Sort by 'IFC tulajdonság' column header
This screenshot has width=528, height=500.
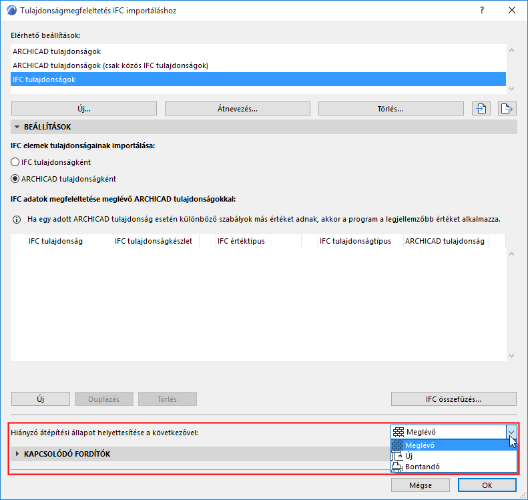click(69, 241)
